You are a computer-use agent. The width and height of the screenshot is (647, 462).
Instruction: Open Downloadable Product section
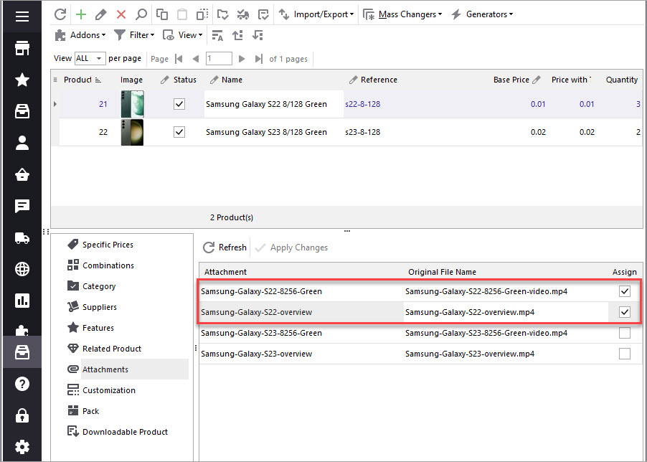click(118, 432)
